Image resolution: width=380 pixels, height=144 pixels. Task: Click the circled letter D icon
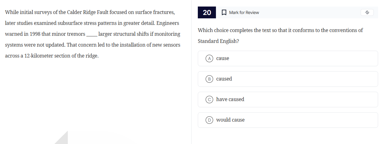209,120
